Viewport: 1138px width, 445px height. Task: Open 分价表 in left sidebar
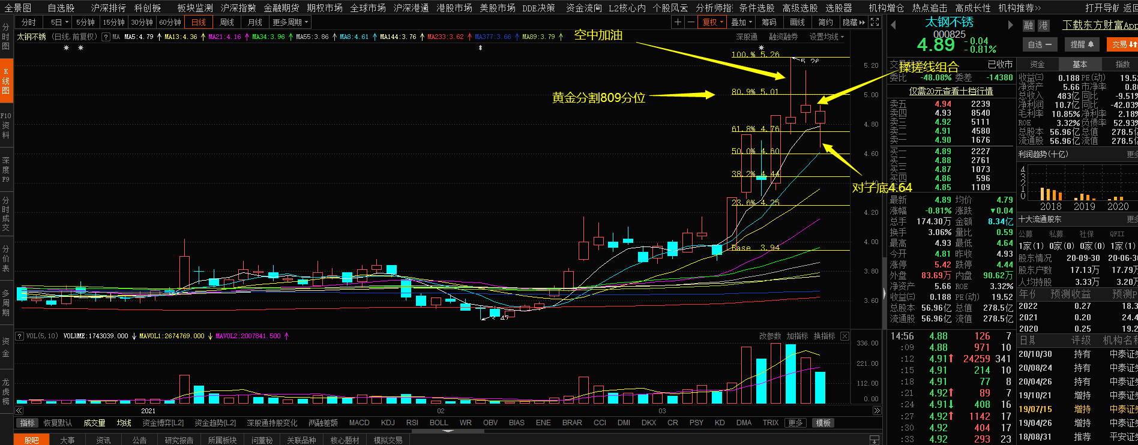[x=6, y=258]
